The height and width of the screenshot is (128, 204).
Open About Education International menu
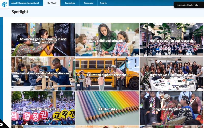click(x=25, y=3)
